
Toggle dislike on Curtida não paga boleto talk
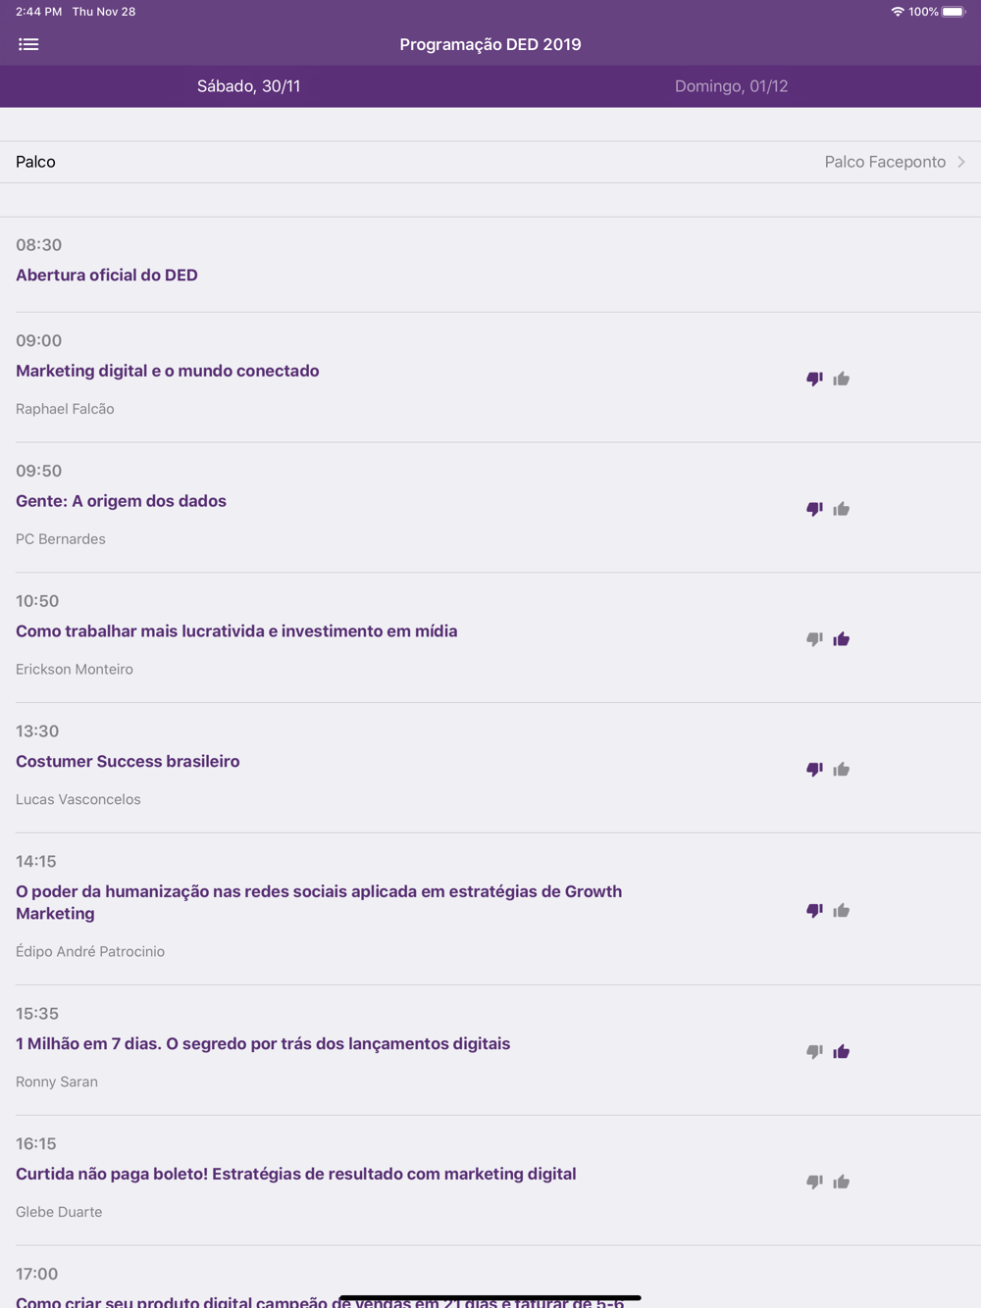pos(814,1182)
